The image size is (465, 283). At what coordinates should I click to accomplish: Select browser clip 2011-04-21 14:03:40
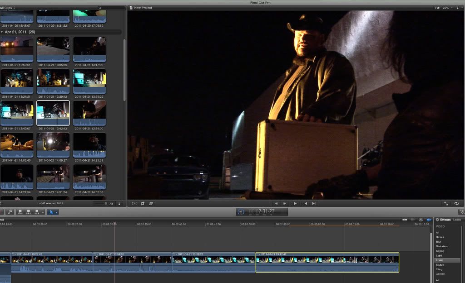17,145
